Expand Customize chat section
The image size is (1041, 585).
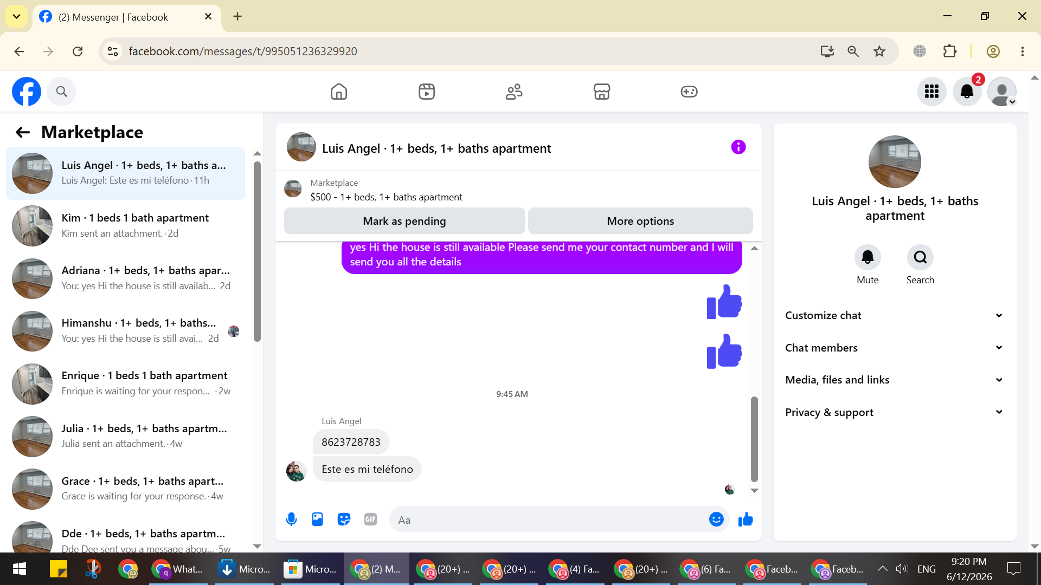895,315
